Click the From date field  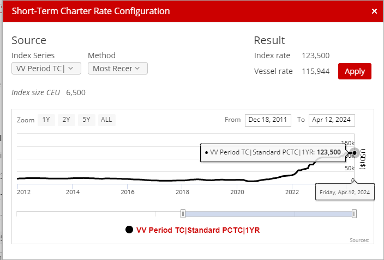tap(268, 120)
